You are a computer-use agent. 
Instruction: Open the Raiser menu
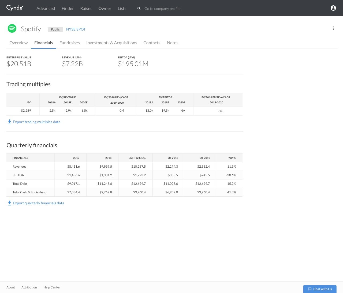click(x=86, y=8)
